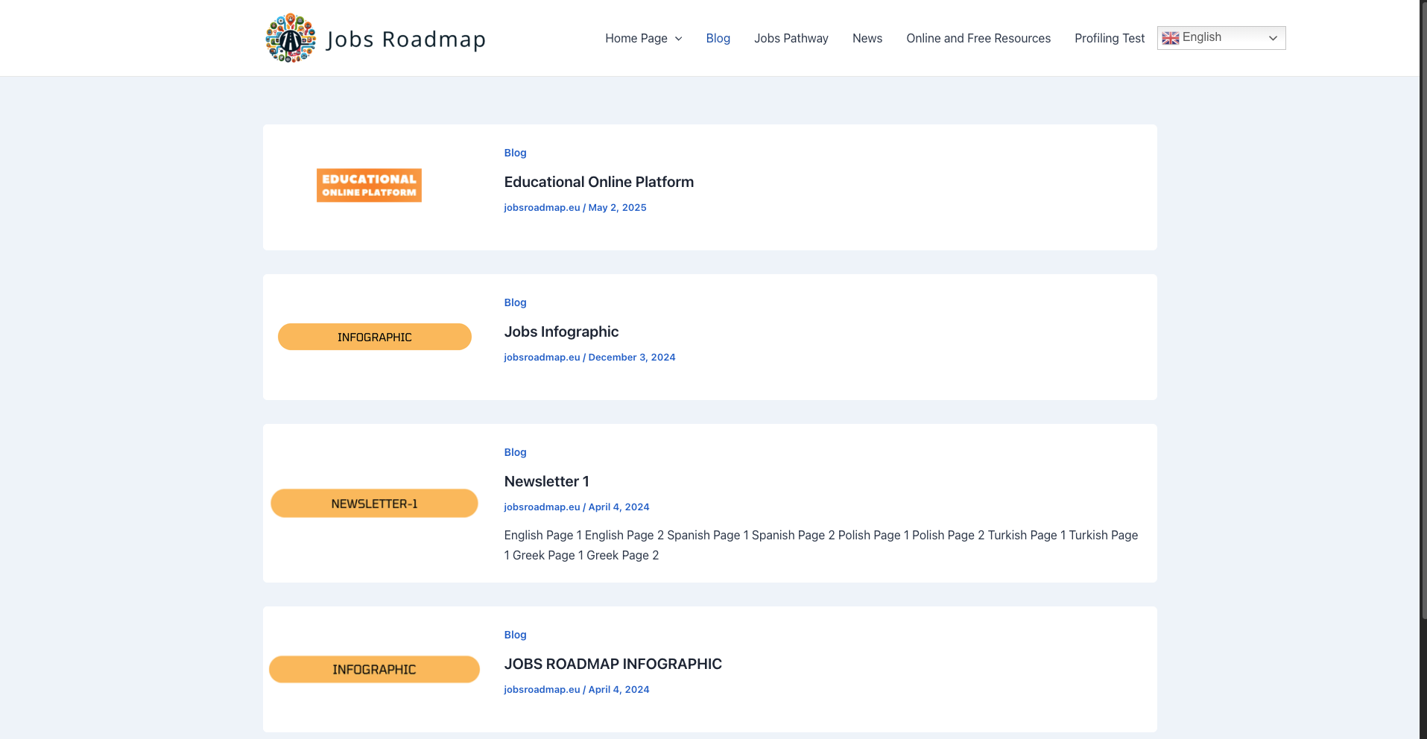Click the INFOGRAPHIC thumbnail for JOBS ROADMAP INFOGRAPHIC
The image size is (1427, 739).
[x=373, y=669]
